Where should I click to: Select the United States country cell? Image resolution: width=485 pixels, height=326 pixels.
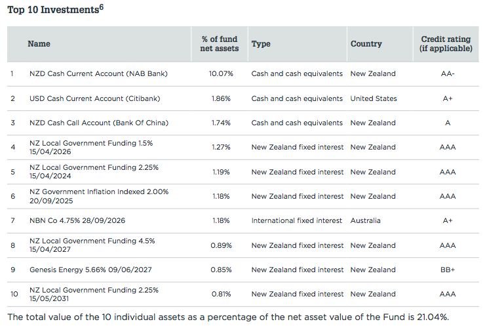[x=374, y=98]
